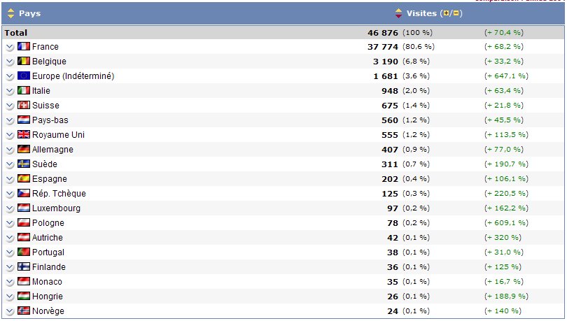567x321 pixels.
Task: Open the Luxembourg country link
Action: 56,208
